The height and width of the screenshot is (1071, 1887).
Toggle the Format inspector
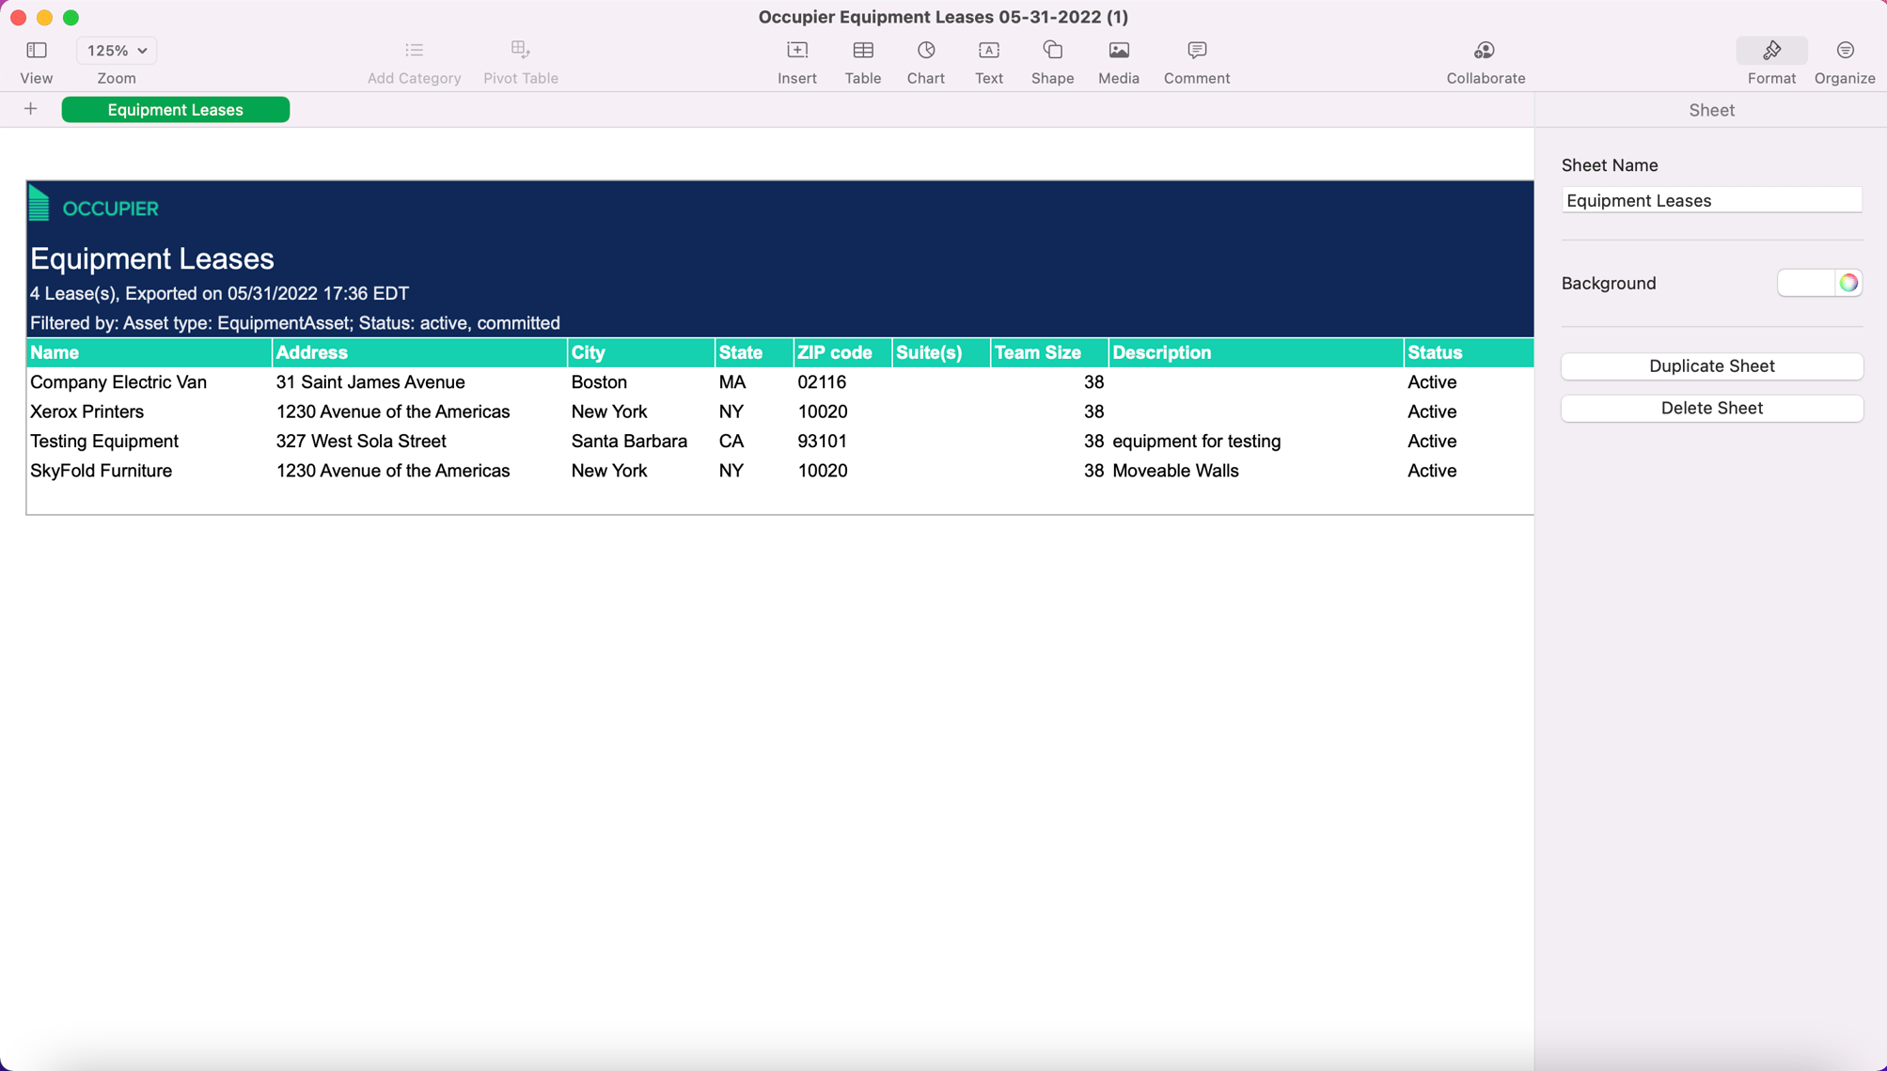1771,51
